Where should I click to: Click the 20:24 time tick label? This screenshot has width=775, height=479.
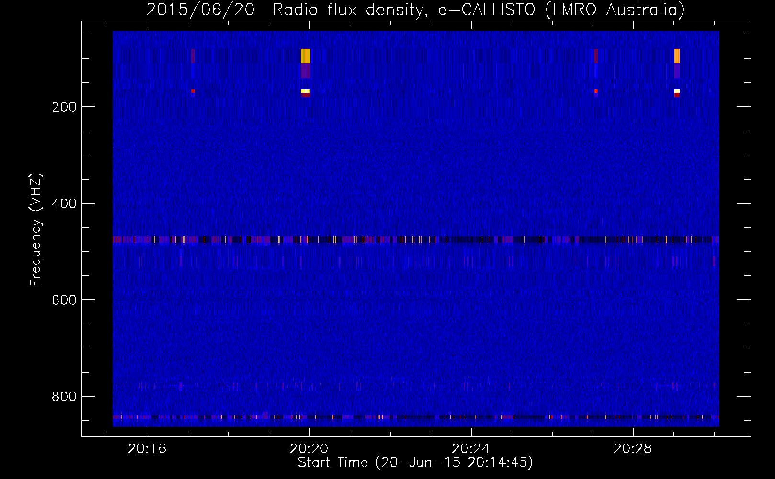point(471,449)
